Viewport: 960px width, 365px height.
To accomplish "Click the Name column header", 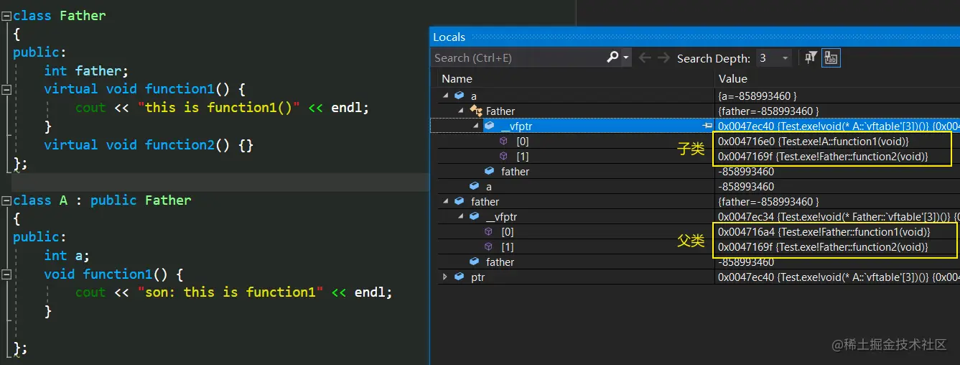I will (x=457, y=78).
